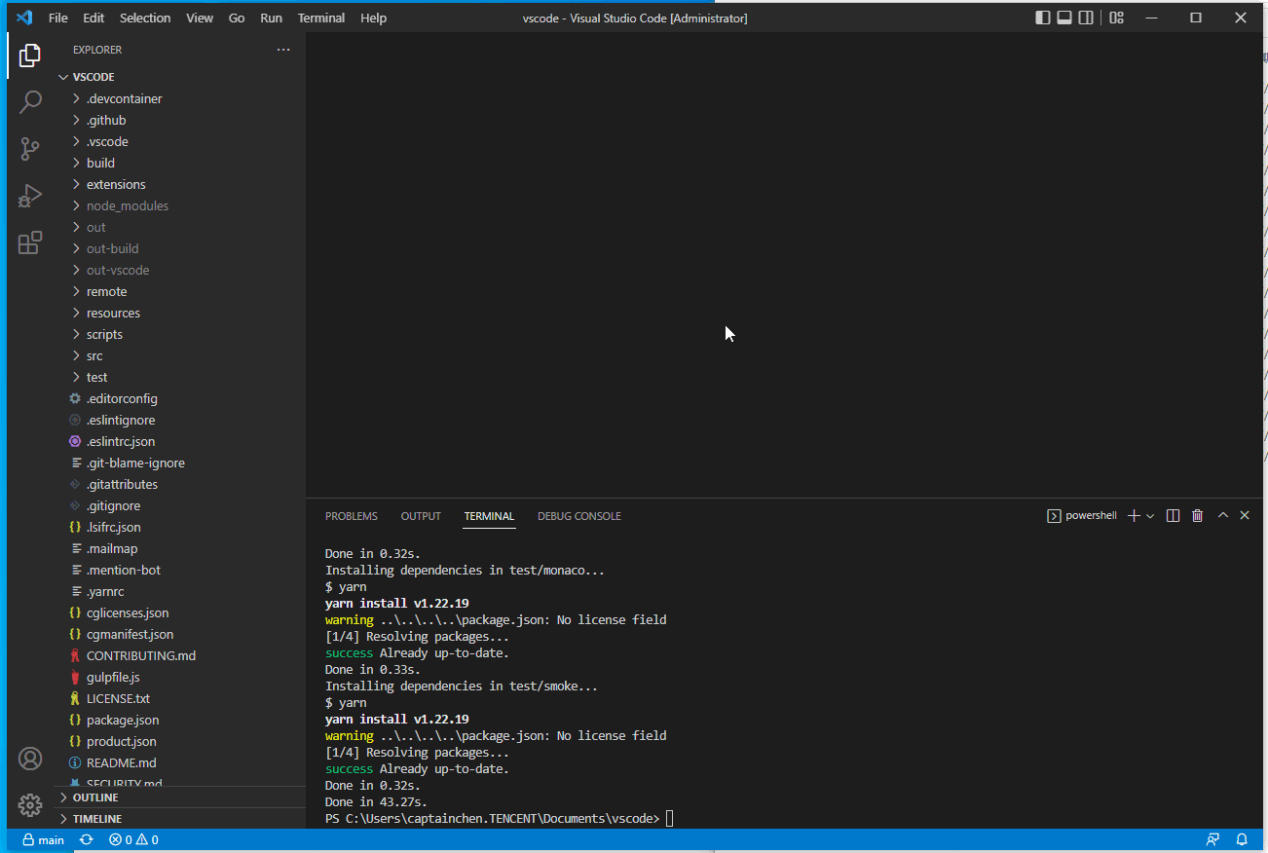The height and width of the screenshot is (853, 1268).
Task: Open the Help menu
Action: [x=373, y=19]
